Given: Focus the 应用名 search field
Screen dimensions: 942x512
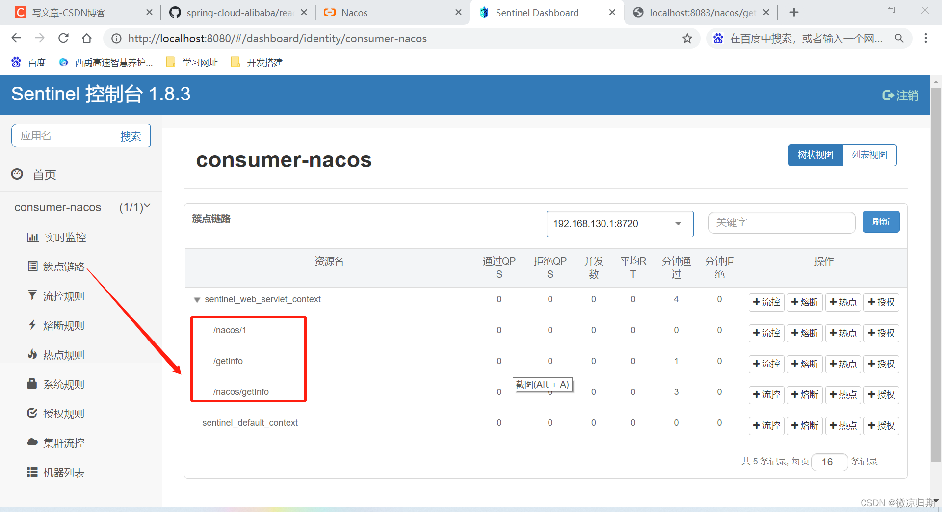Looking at the screenshot, I should pyautogui.click(x=61, y=136).
